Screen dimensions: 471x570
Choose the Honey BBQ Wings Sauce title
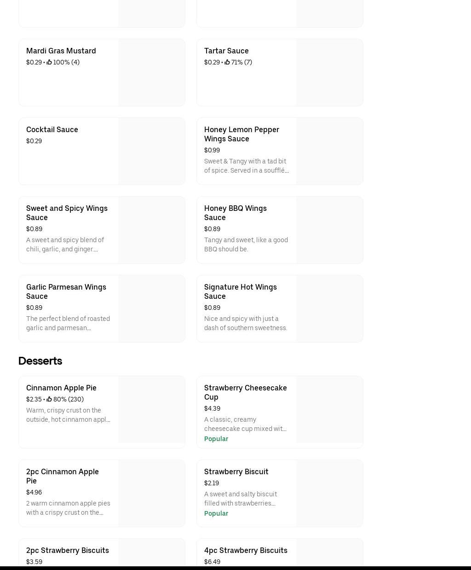tap(235, 213)
